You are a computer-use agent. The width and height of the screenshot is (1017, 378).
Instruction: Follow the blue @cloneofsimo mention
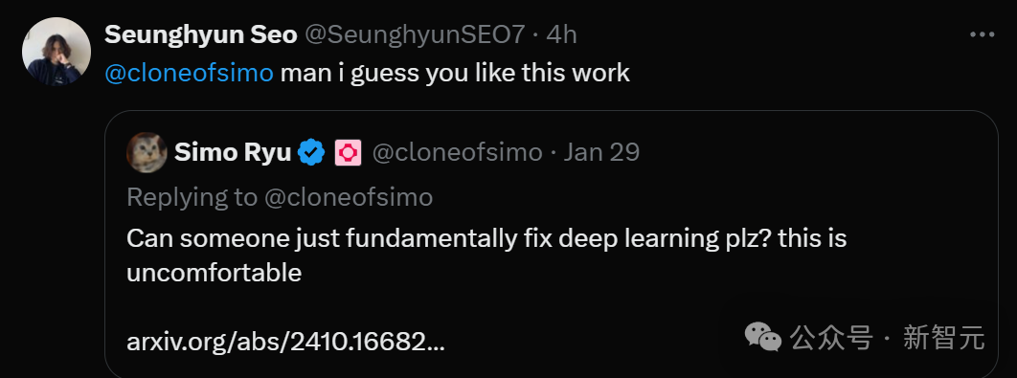click(x=190, y=73)
